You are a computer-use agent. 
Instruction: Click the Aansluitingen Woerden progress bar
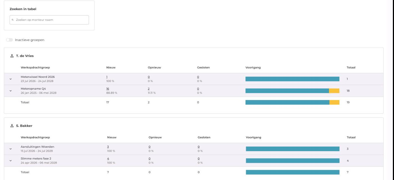[x=293, y=149]
